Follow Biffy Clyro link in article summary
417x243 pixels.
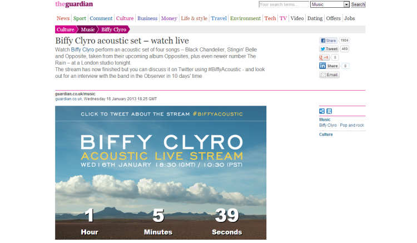click(x=82, y=49)
